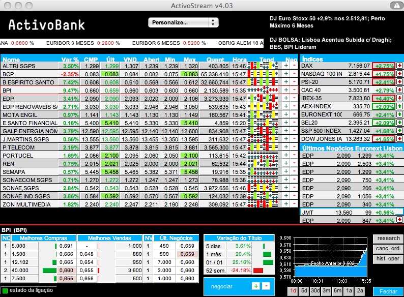Click the plus icon for PORTUCEL

coord(286,155)
